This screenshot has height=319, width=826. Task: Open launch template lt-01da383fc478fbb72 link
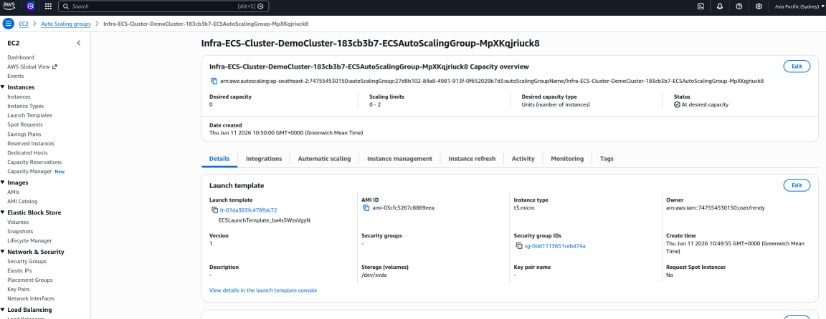[249, 210]
